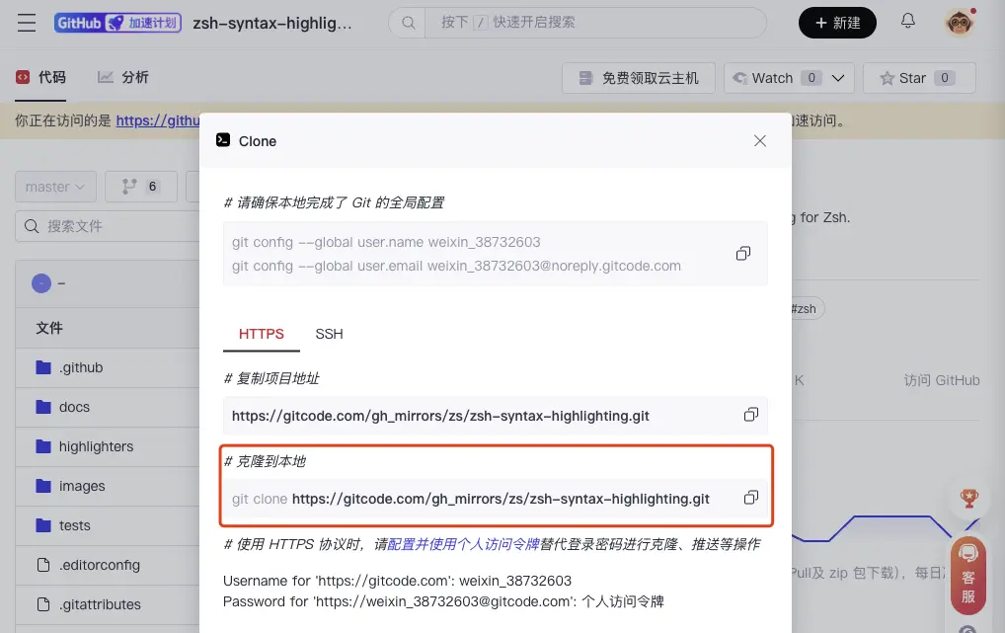The image size is (1005, 633).
Task: Focus the top search input field
Action: (x=594, y=23)
